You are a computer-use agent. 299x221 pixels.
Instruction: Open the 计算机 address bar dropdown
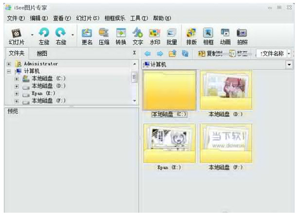click(x=289, y=64)
